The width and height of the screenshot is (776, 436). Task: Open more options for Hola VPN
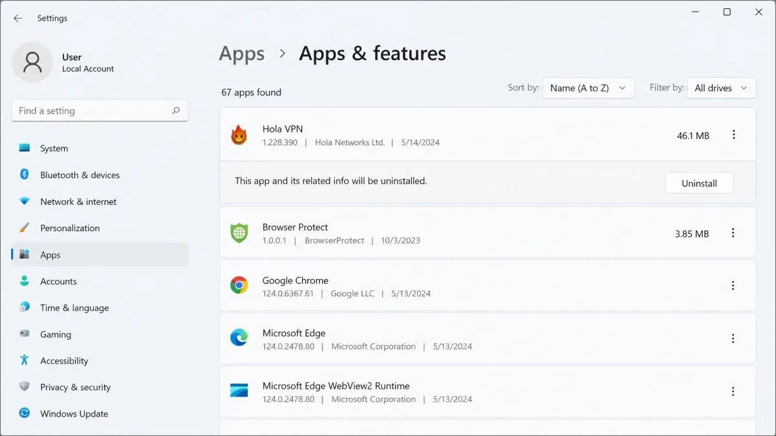pyautogui.click(x=733, y=134)
